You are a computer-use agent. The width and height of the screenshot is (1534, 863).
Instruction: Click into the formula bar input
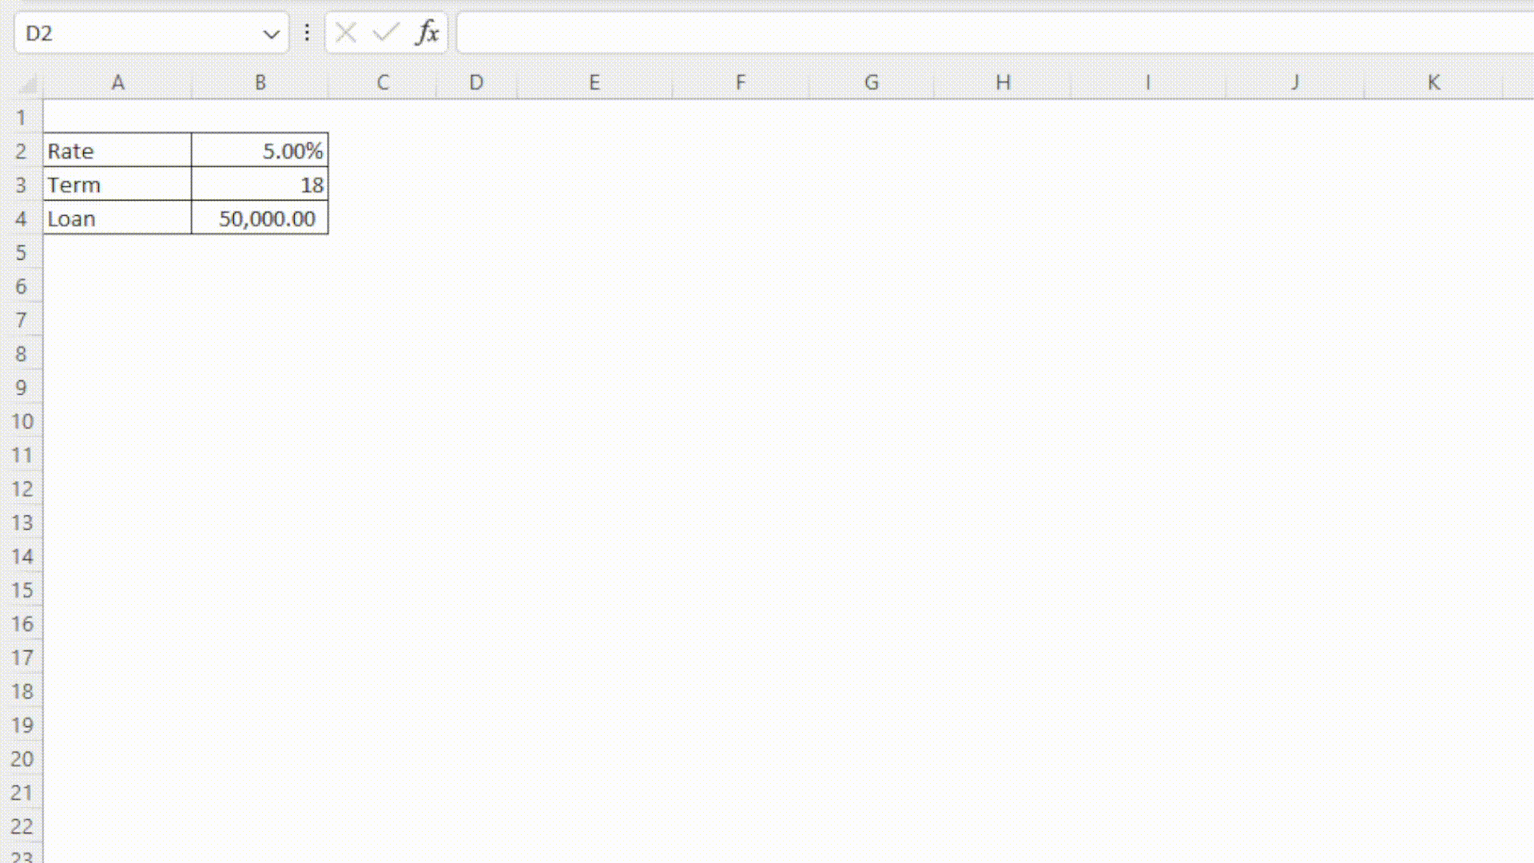(x=995, y=33)
